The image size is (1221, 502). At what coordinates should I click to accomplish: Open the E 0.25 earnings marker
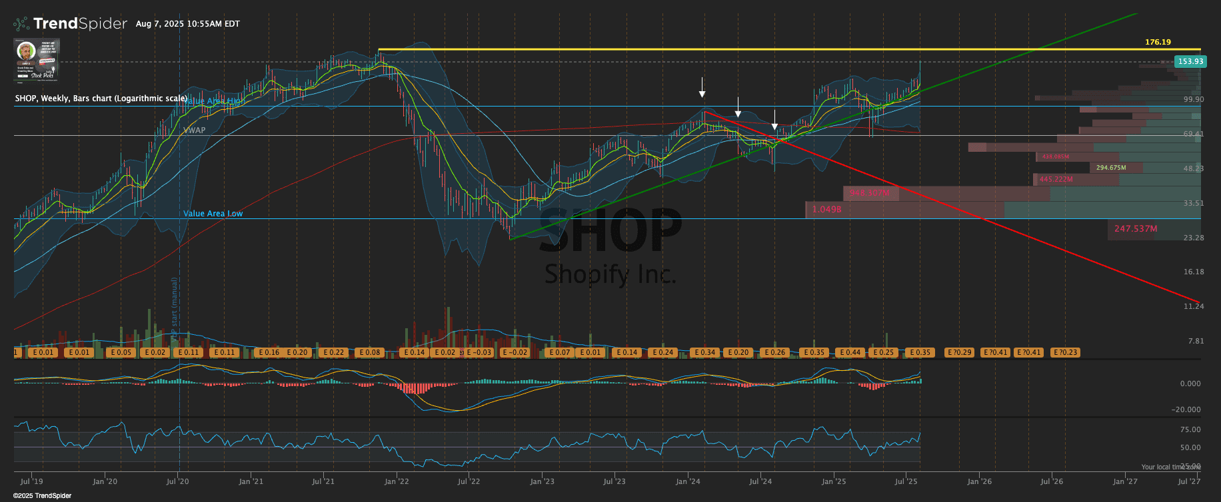click(x=883, y=353)
